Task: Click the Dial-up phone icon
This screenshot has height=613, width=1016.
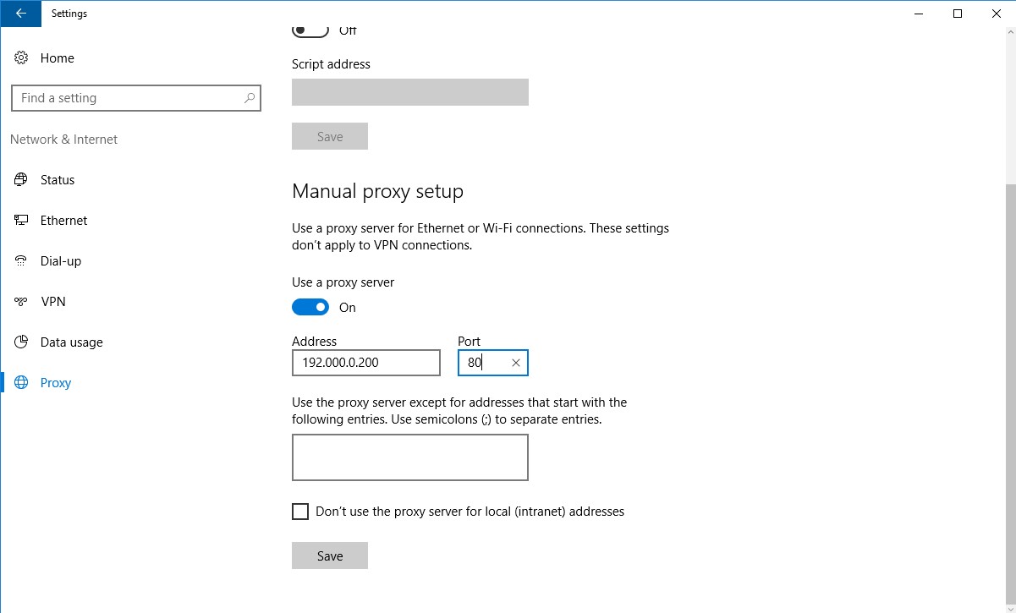Action: click(22, 261)
